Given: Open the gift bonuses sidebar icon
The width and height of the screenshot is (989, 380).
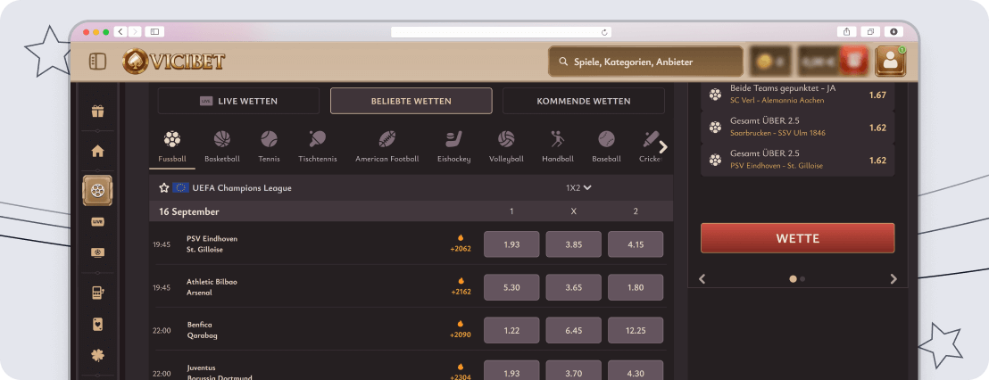Looking at the screenshot, I should (97, 112).
